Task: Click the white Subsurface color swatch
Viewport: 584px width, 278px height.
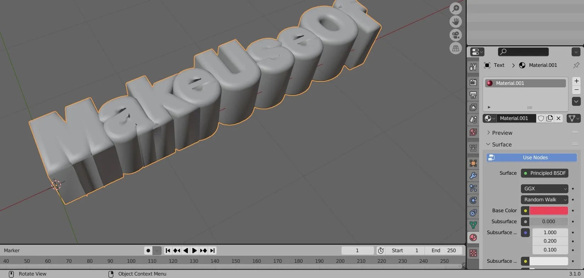Action: pyautogui.click(x=549, y=261)
